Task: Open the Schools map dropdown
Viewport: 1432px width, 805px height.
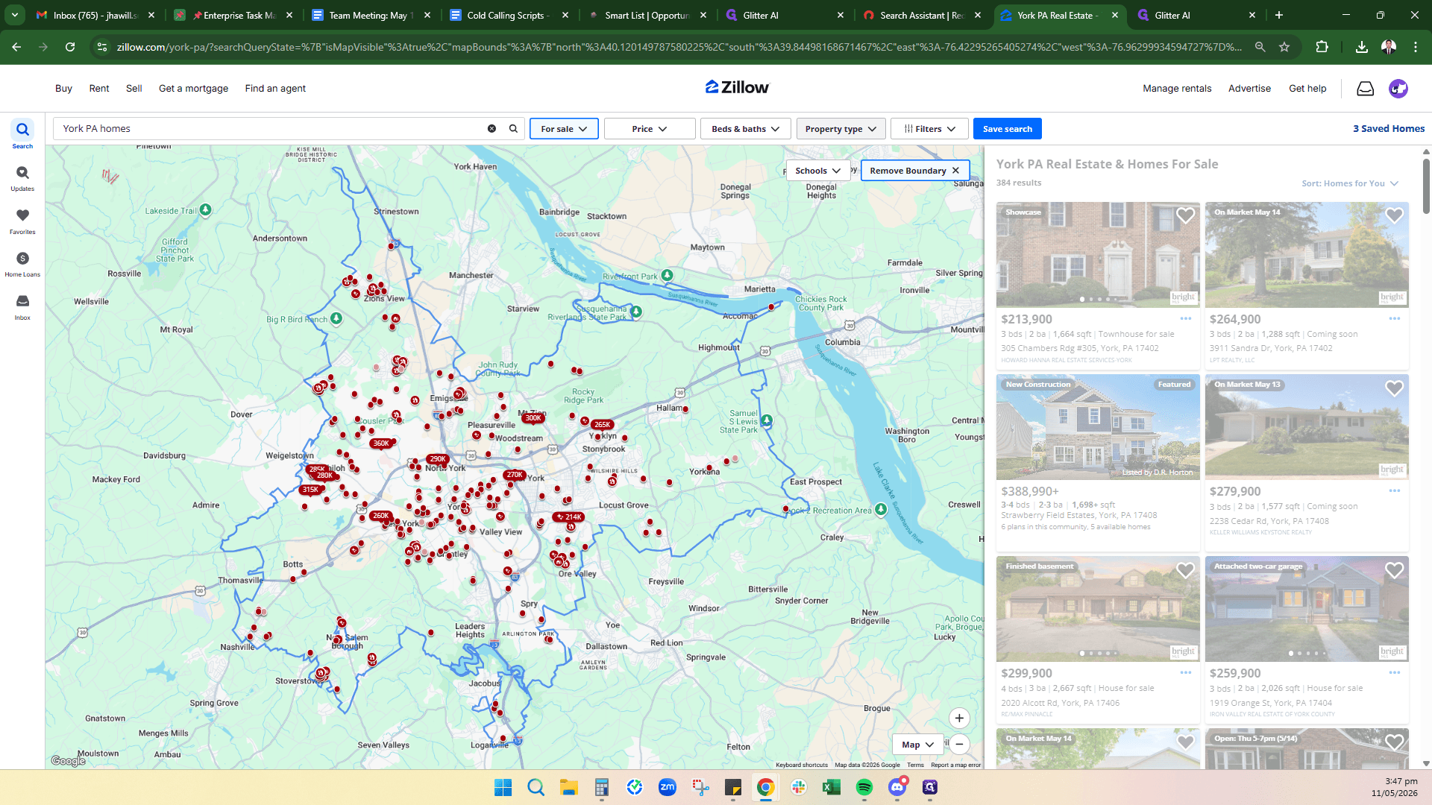Action: point(818,171)
